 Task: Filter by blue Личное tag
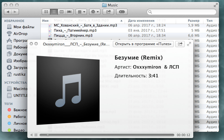pos(17,123)
